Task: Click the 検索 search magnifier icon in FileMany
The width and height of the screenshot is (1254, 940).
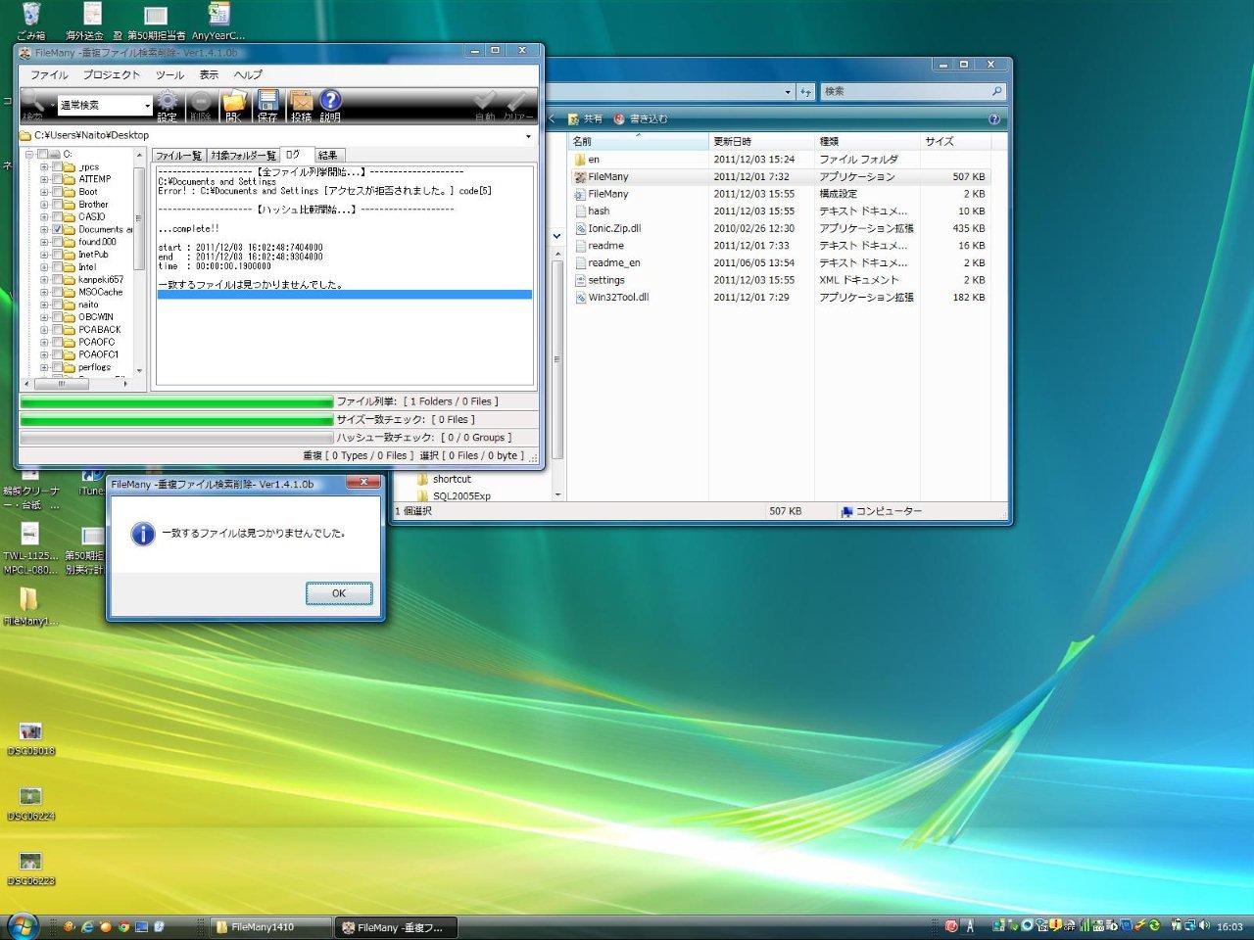Action: 33,104
